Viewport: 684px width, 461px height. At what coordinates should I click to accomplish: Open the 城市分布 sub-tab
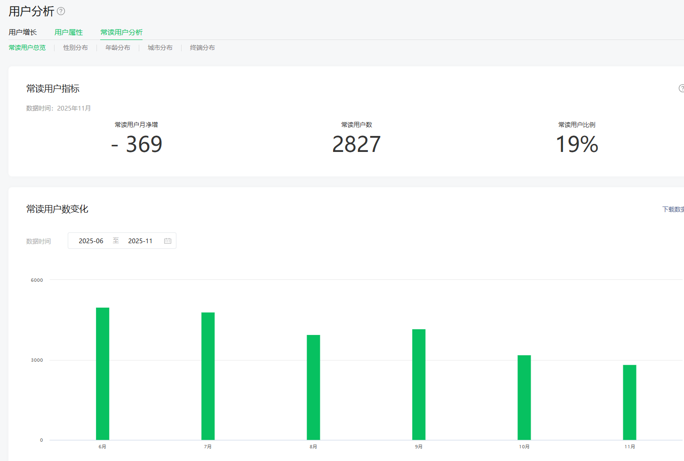click(160, 48)
